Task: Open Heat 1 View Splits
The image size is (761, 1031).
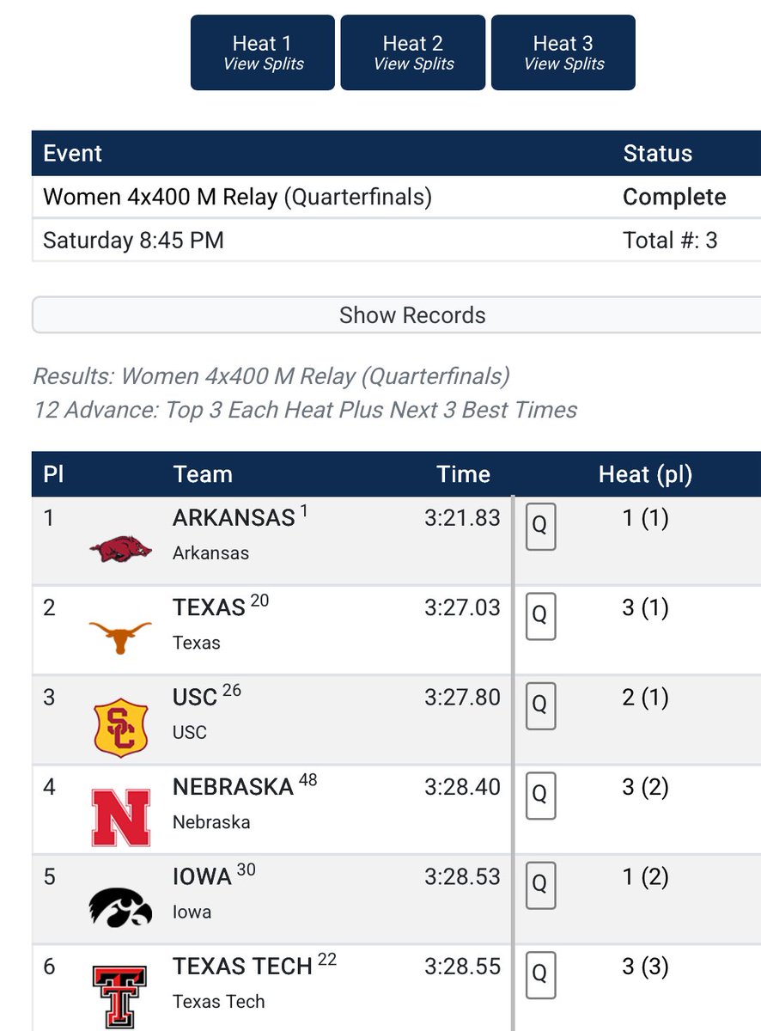Action: [263, 52]
